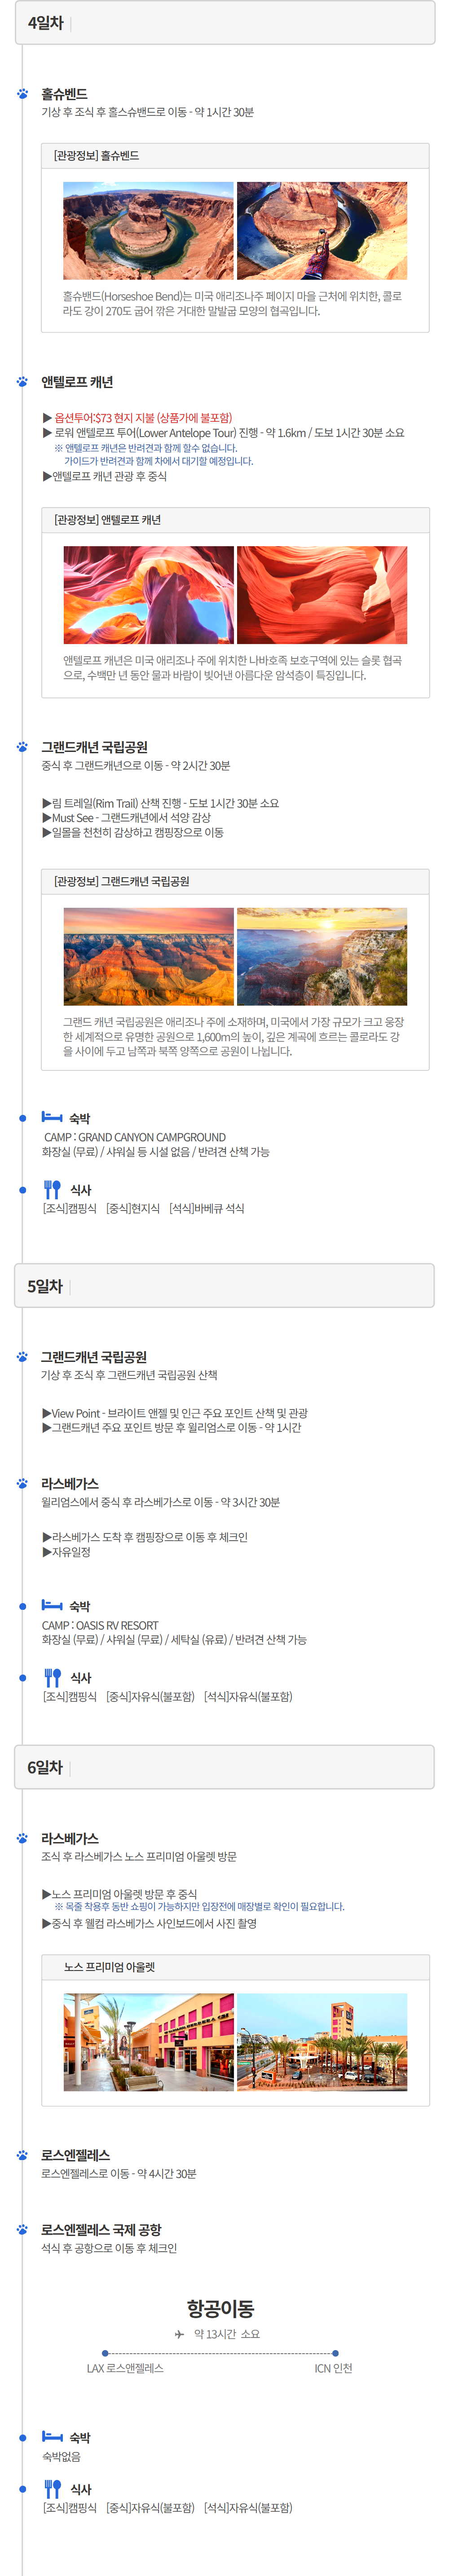Screen dimensions: 449x2576
Task: Click the View Point - 브라이트 앤젤 line
Action: coord(175,1413)
